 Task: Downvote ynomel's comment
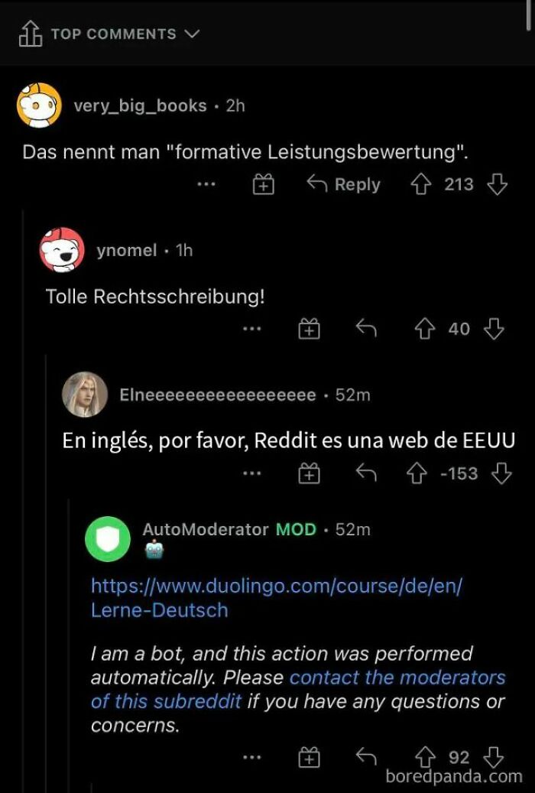[495, 329]
